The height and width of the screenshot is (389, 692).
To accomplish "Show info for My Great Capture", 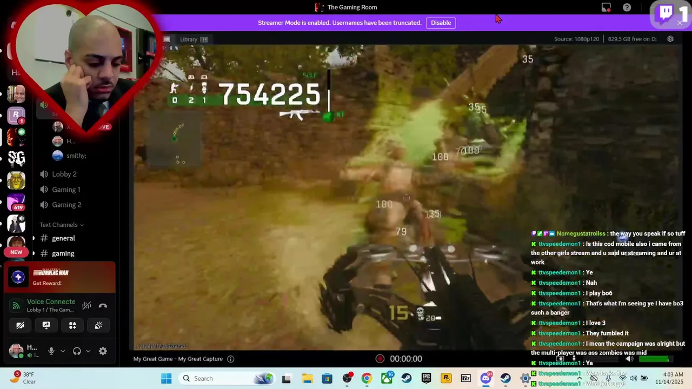I will [230, 359].
